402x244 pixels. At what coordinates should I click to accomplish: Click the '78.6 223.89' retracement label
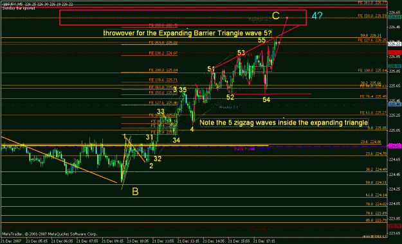tap(376, 213)
